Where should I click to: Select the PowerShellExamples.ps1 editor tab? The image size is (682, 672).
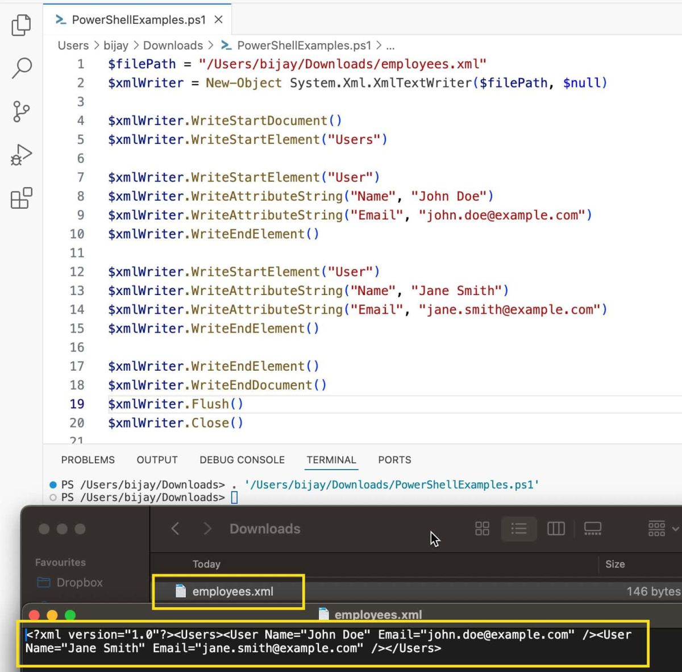point(138,20)
